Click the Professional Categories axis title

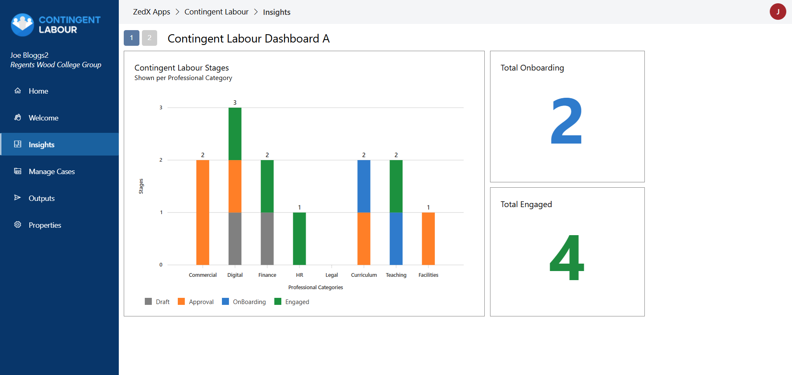[x=316, y=288]
